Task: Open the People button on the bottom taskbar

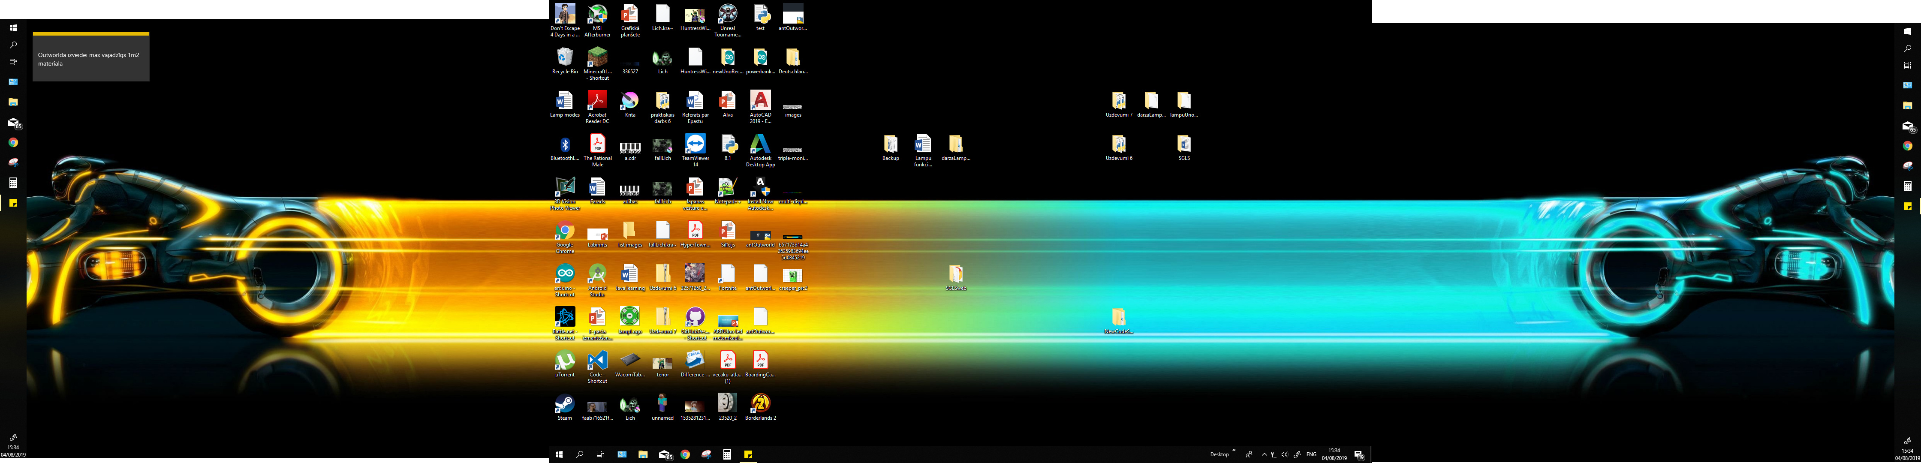Action: pos(1249,455)
